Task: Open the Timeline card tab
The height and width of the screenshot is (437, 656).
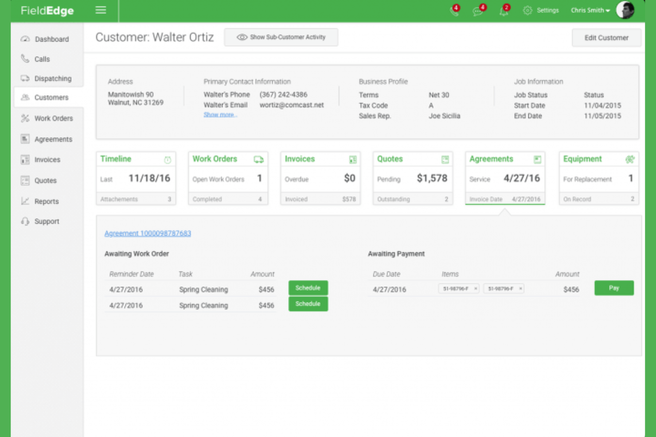Action: 136,178
